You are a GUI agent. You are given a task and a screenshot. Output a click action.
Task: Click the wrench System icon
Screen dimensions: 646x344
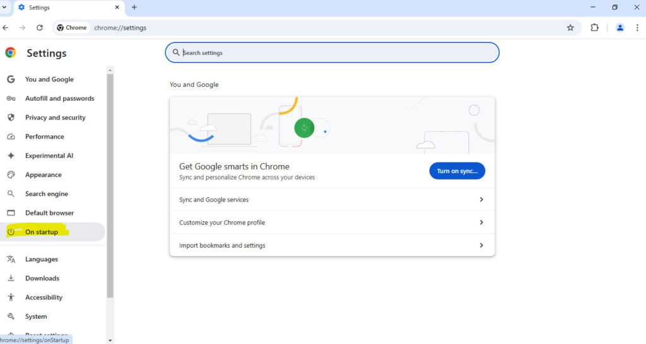tap(11, 316)
